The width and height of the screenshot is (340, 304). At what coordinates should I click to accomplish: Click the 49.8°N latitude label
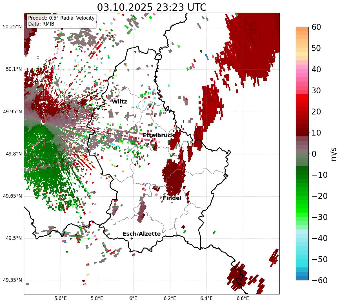coord(14,154)
